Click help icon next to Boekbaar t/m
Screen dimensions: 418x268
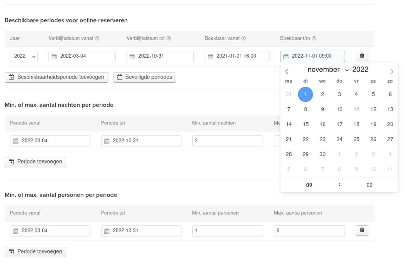pos(314,38)
